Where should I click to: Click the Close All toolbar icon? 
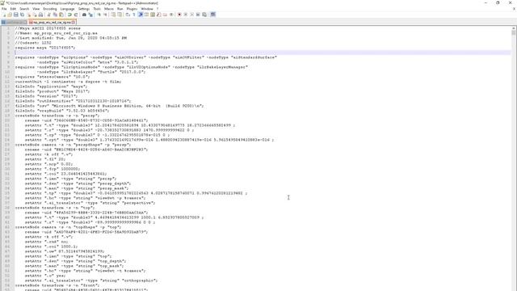pos(34,15)
